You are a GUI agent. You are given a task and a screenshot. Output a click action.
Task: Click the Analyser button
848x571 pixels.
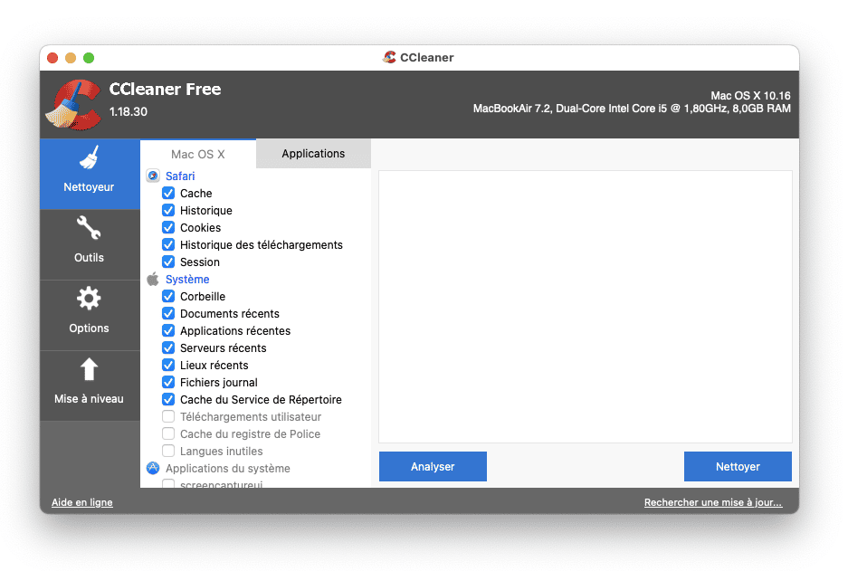[433, 467]
